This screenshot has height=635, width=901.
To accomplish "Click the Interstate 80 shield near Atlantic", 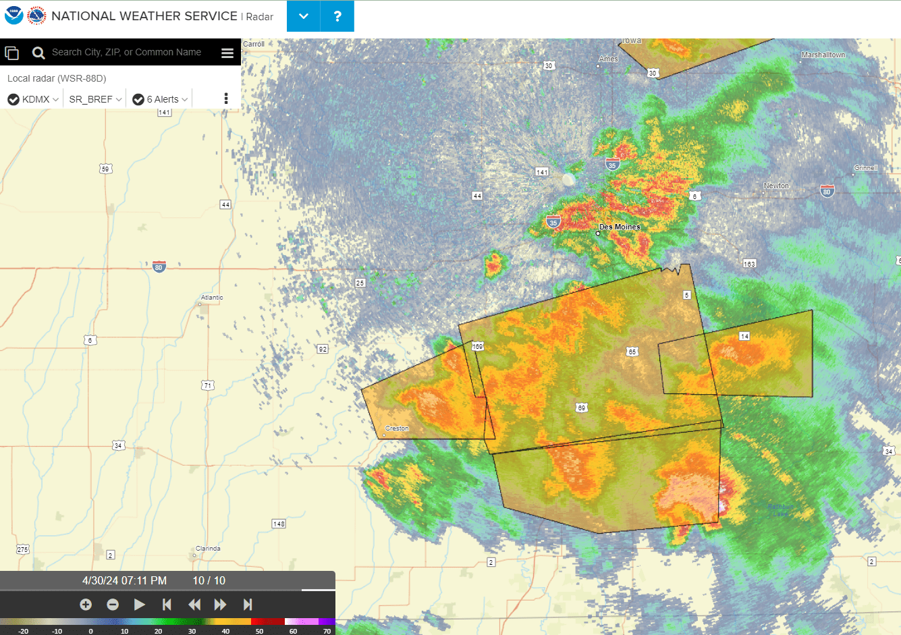I will 159,267.
